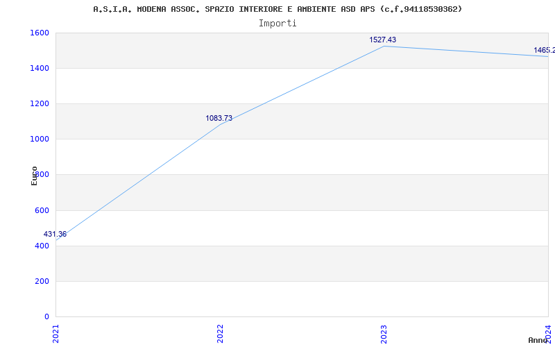Viewport: 555px width, 347px height.
Task: Click the Importi subtitle
Action: point(277,24)
